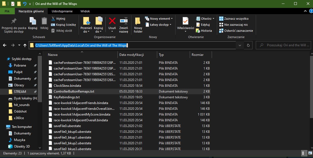Open the Widok ribbon tab
The height and width of the screenshot is (158, 313).
pos(85,11)
